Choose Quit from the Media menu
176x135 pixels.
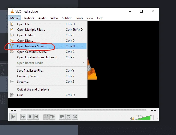(48, 95)
